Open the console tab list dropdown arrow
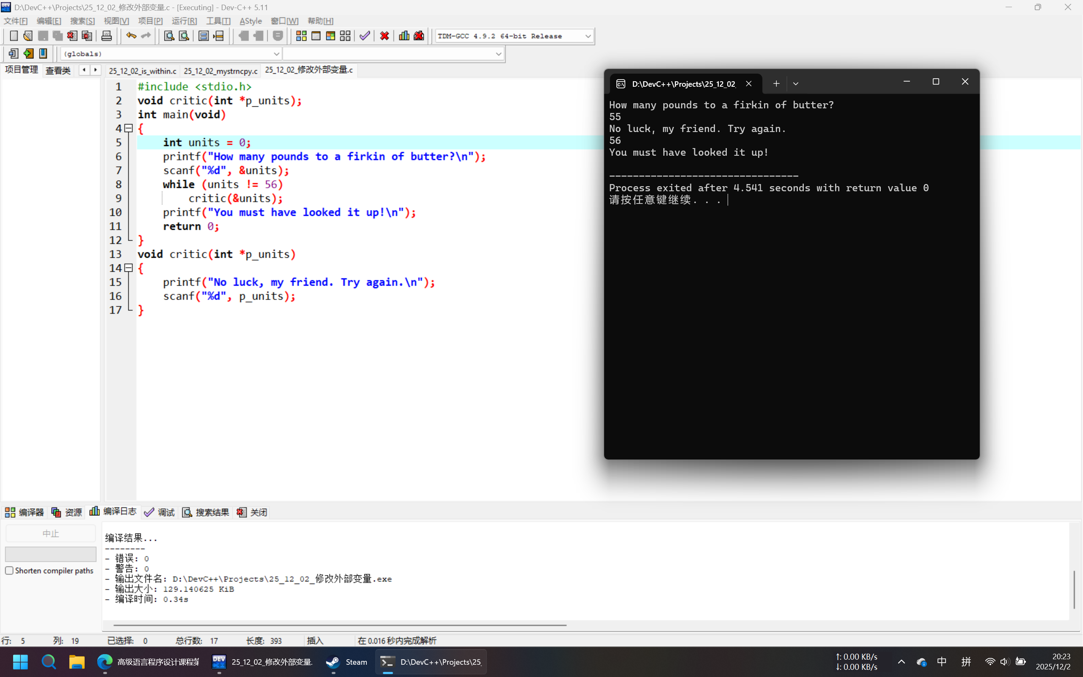 click(x=795, y=84)
